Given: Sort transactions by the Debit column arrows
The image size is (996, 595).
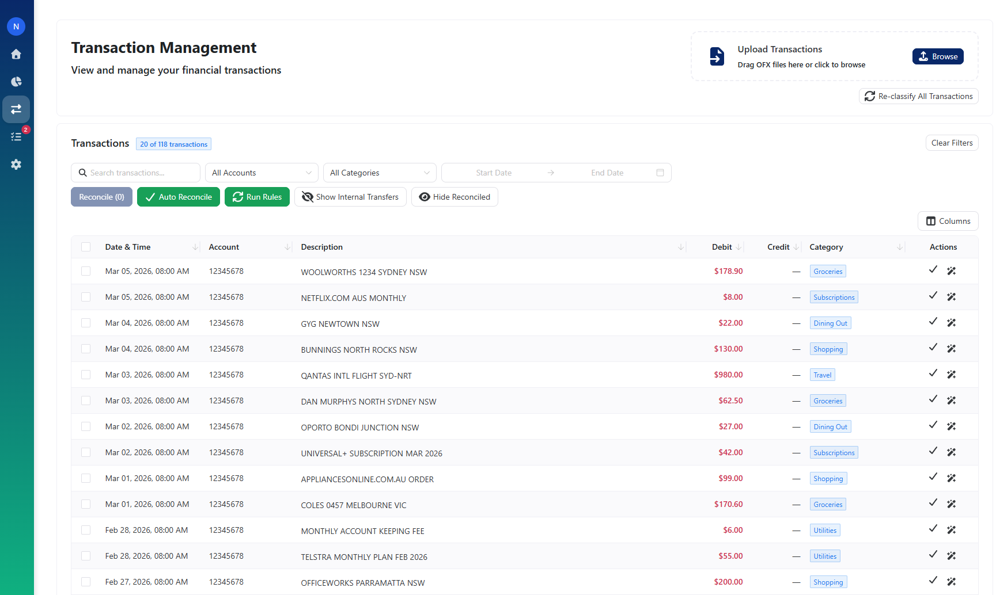Looking at the screenshot, I should [739, 247].
